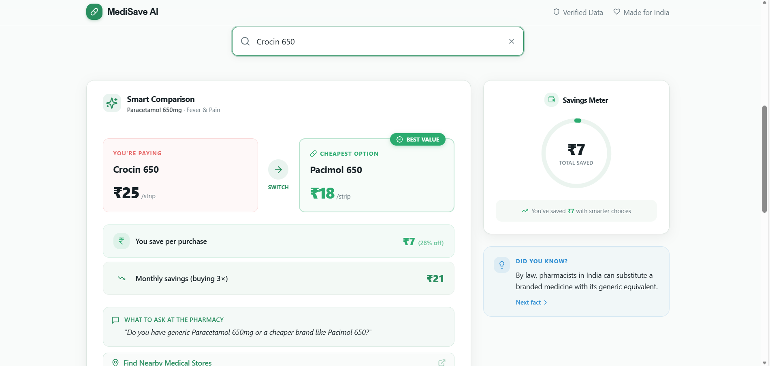Click the trending-up arrow icon

point(525,211)
